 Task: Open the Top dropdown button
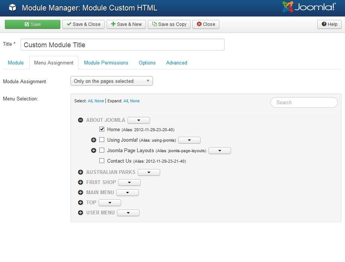(110, 203)
